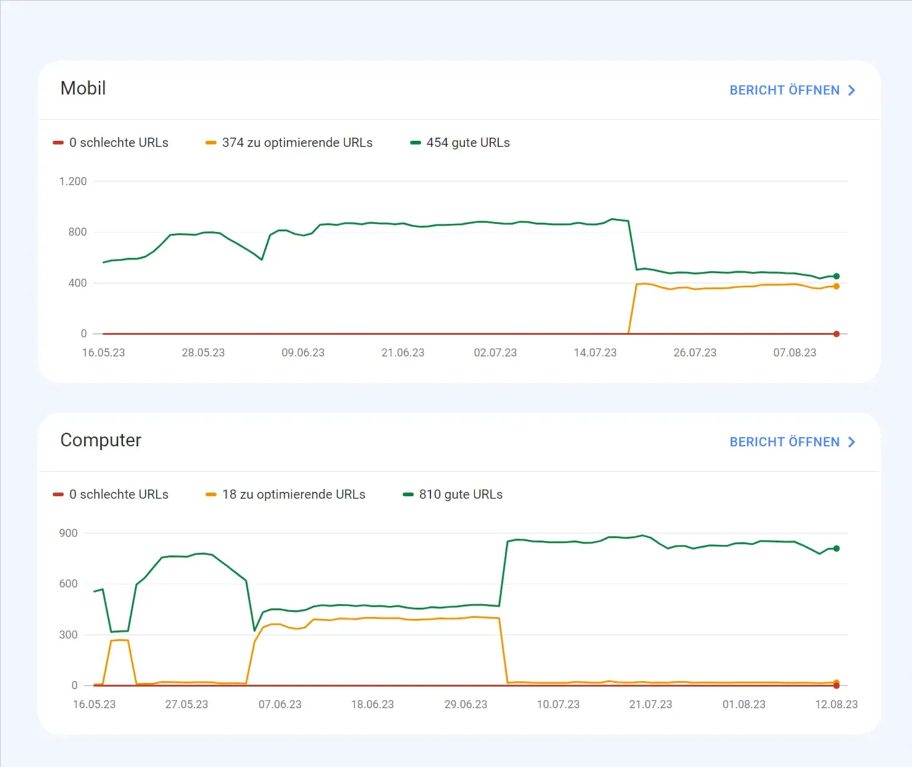This screenshot has height=767, width=912.
Task: Click date label 10.07.23 on Computer axis
Action: tap(558, 704)
